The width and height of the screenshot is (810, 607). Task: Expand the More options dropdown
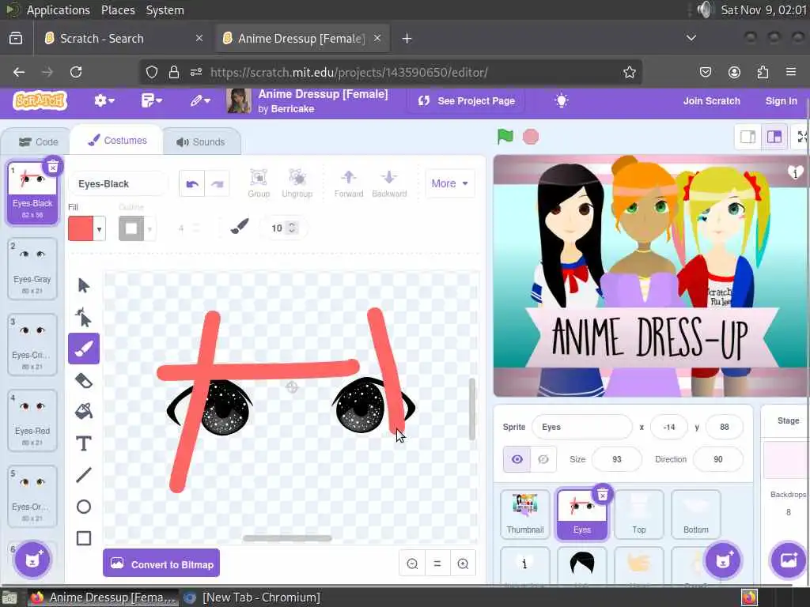449,183
